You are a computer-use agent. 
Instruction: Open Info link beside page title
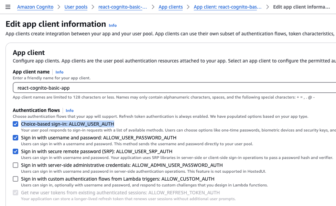tap(112, 25)
